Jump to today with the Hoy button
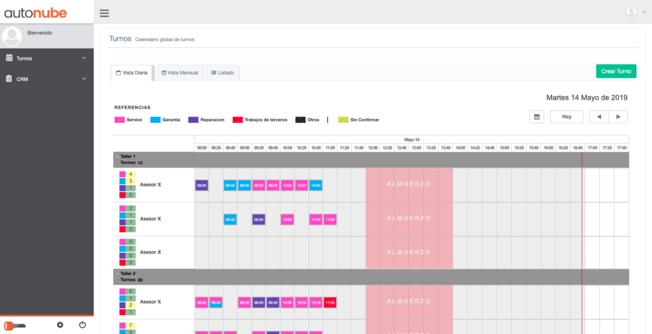652x334 pixels. 566,116
